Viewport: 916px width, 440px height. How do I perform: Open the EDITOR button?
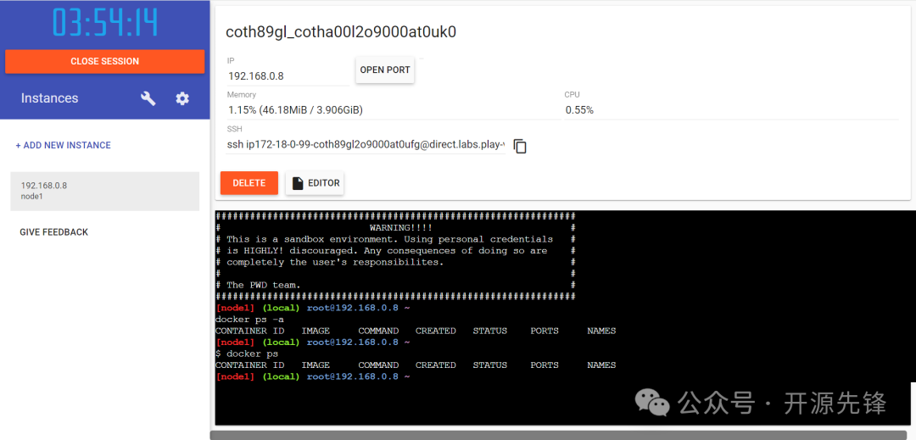[x=315, y=182]
